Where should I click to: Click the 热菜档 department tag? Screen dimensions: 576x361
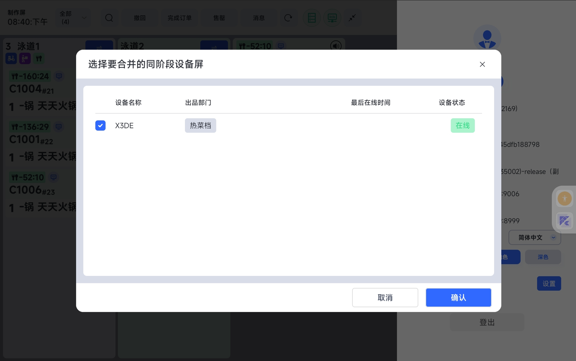coord(200,125)
